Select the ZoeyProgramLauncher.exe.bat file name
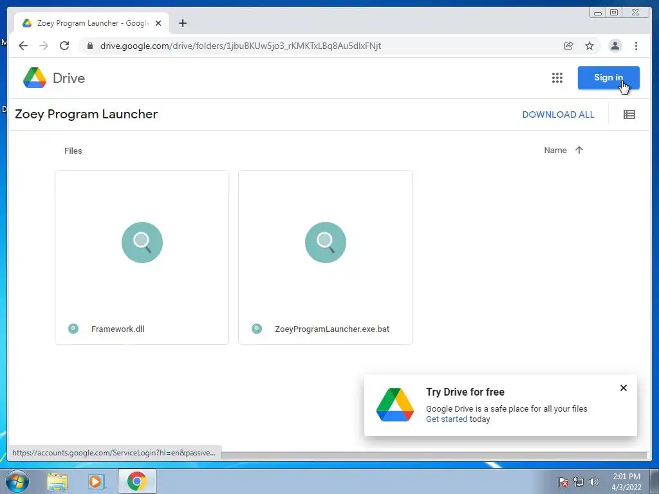 [332, 329]
